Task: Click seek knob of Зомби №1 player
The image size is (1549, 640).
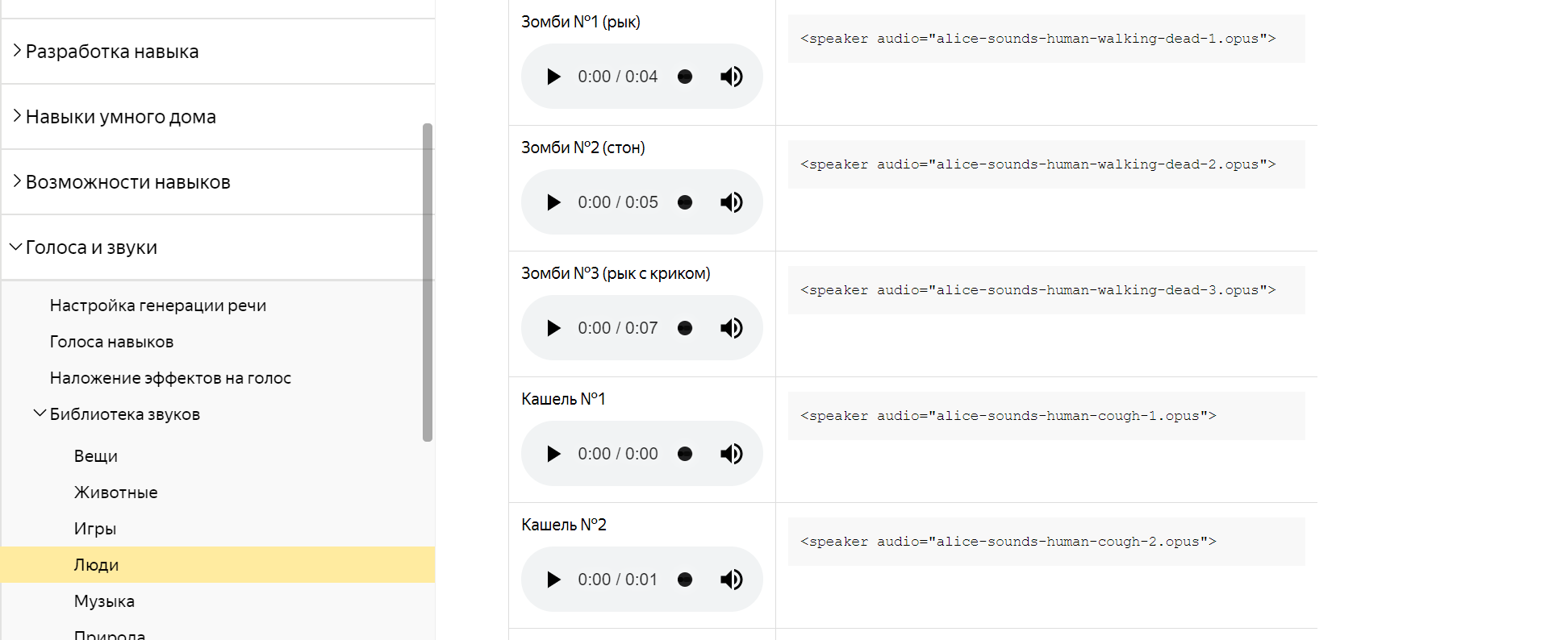Action: coord(685,77)
